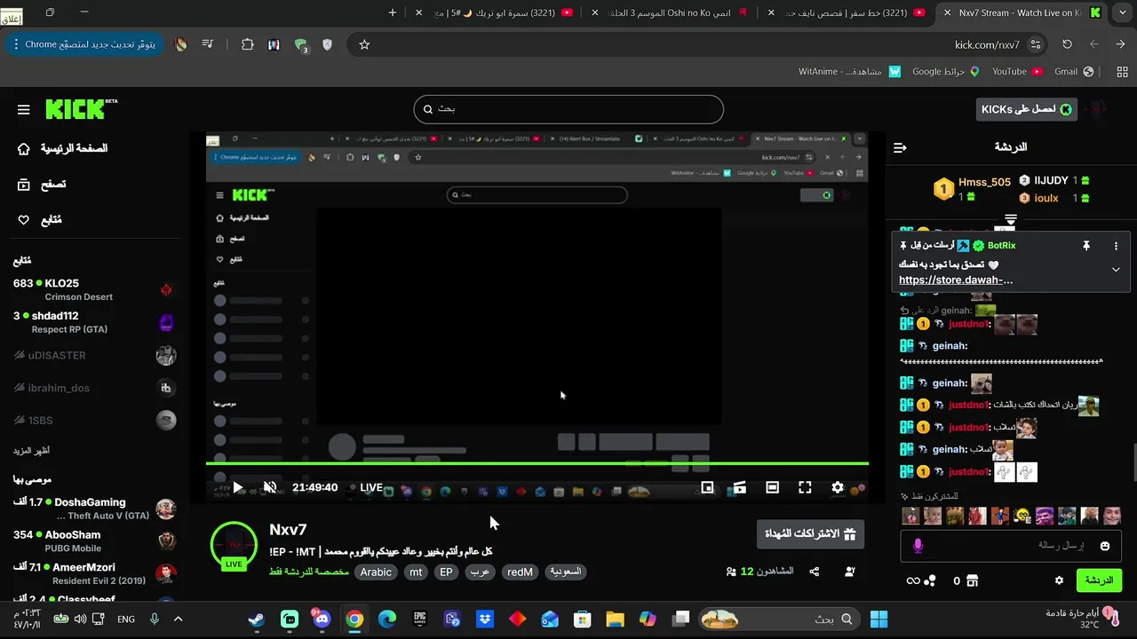Jump to LIVE in the player
1137x639 pixels.
(x=367, y=487)
